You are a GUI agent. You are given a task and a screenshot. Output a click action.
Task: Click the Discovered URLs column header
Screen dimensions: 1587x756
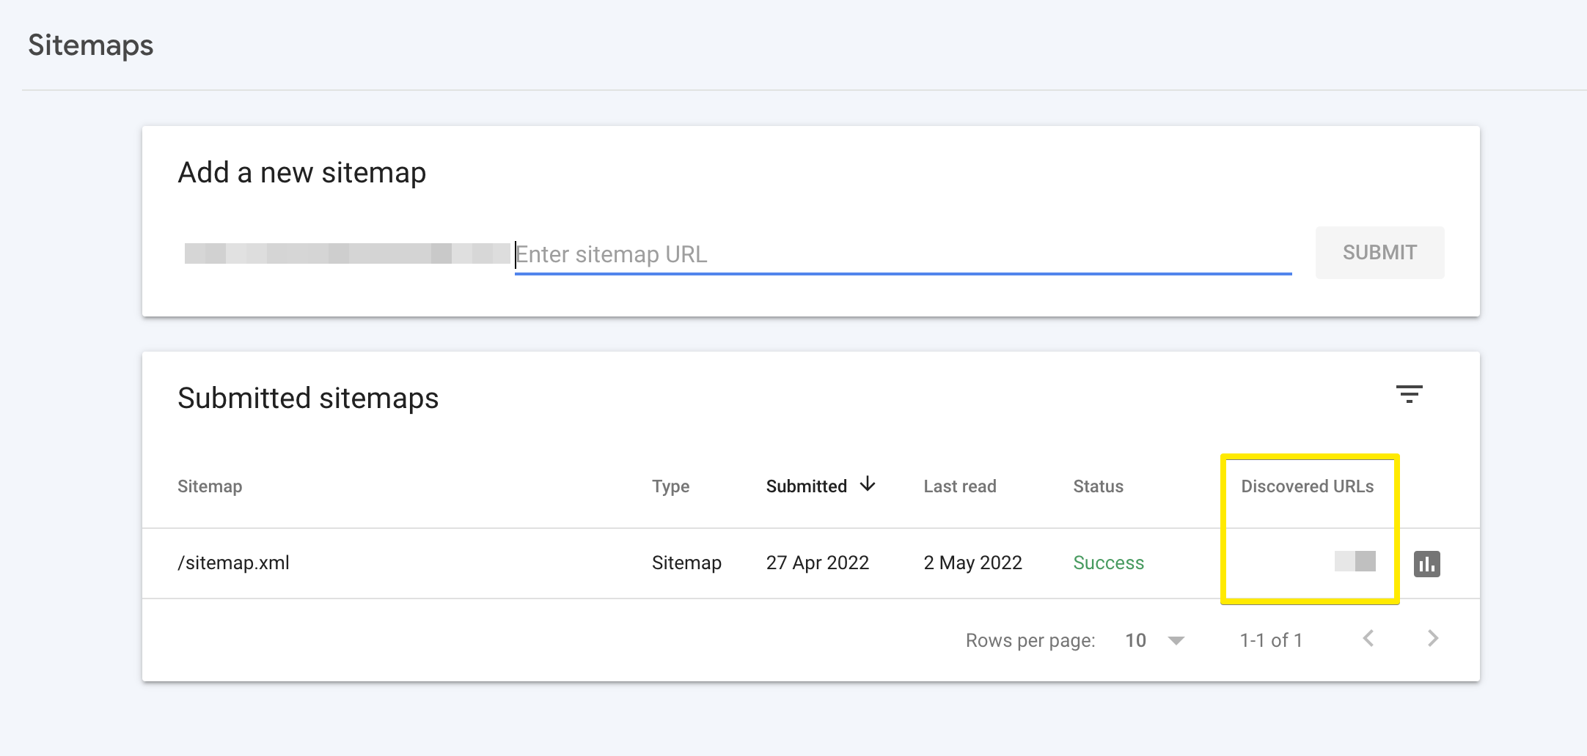1307,486
